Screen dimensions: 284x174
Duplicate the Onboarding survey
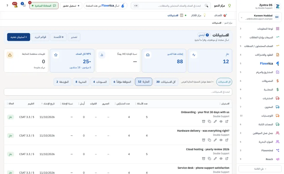pyautogui.click(x=209, y=121)
